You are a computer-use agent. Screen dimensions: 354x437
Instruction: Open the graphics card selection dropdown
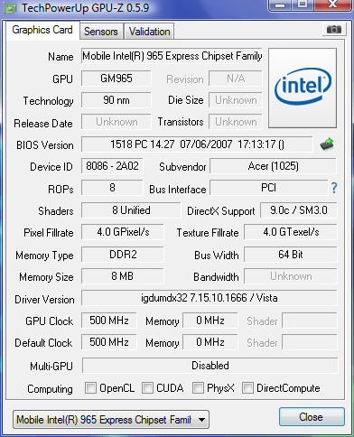point(111,419)
